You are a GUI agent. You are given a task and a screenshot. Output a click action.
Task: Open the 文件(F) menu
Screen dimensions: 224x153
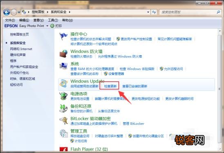click(10, 20)
